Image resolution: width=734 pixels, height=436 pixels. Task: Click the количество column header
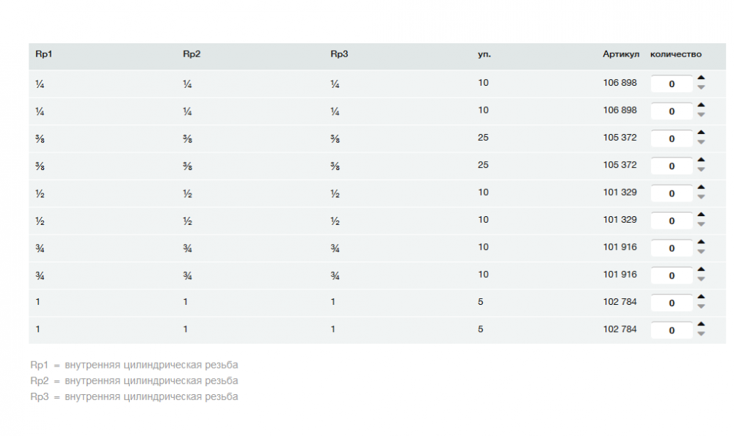(x=676, y=54)
